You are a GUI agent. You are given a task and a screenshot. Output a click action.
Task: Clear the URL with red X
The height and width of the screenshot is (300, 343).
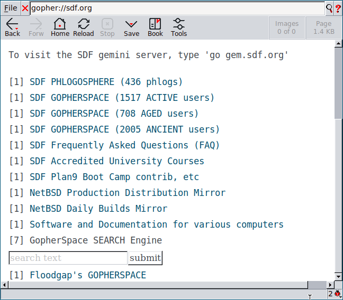click(x=25, y=8)
